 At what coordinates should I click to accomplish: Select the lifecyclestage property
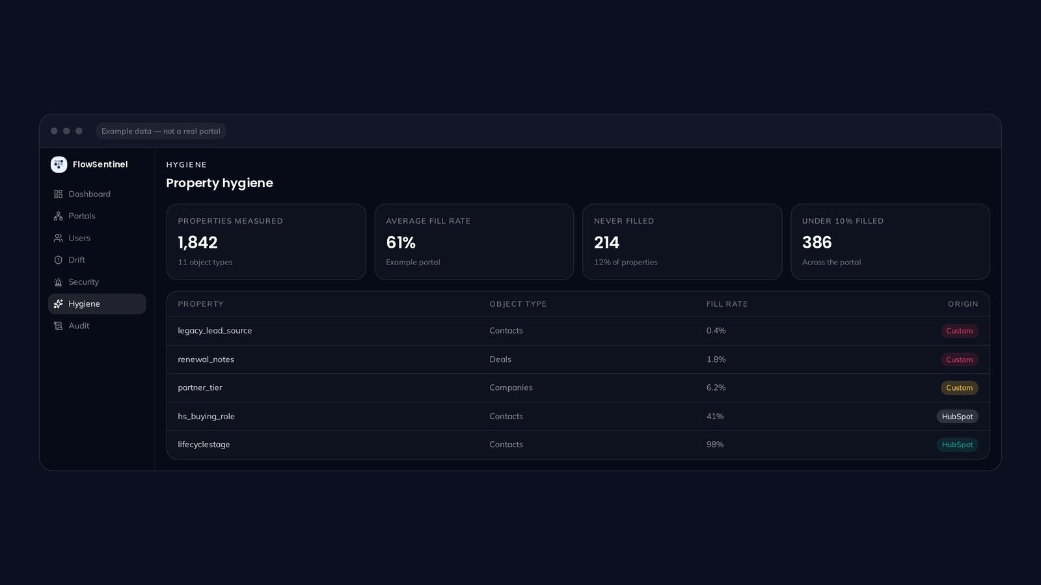point(204,445)
